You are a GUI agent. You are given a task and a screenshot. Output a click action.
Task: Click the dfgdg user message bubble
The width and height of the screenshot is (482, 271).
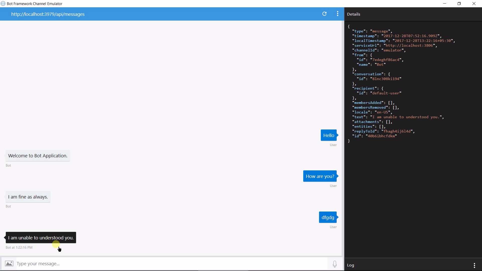[x=328, y=217]
